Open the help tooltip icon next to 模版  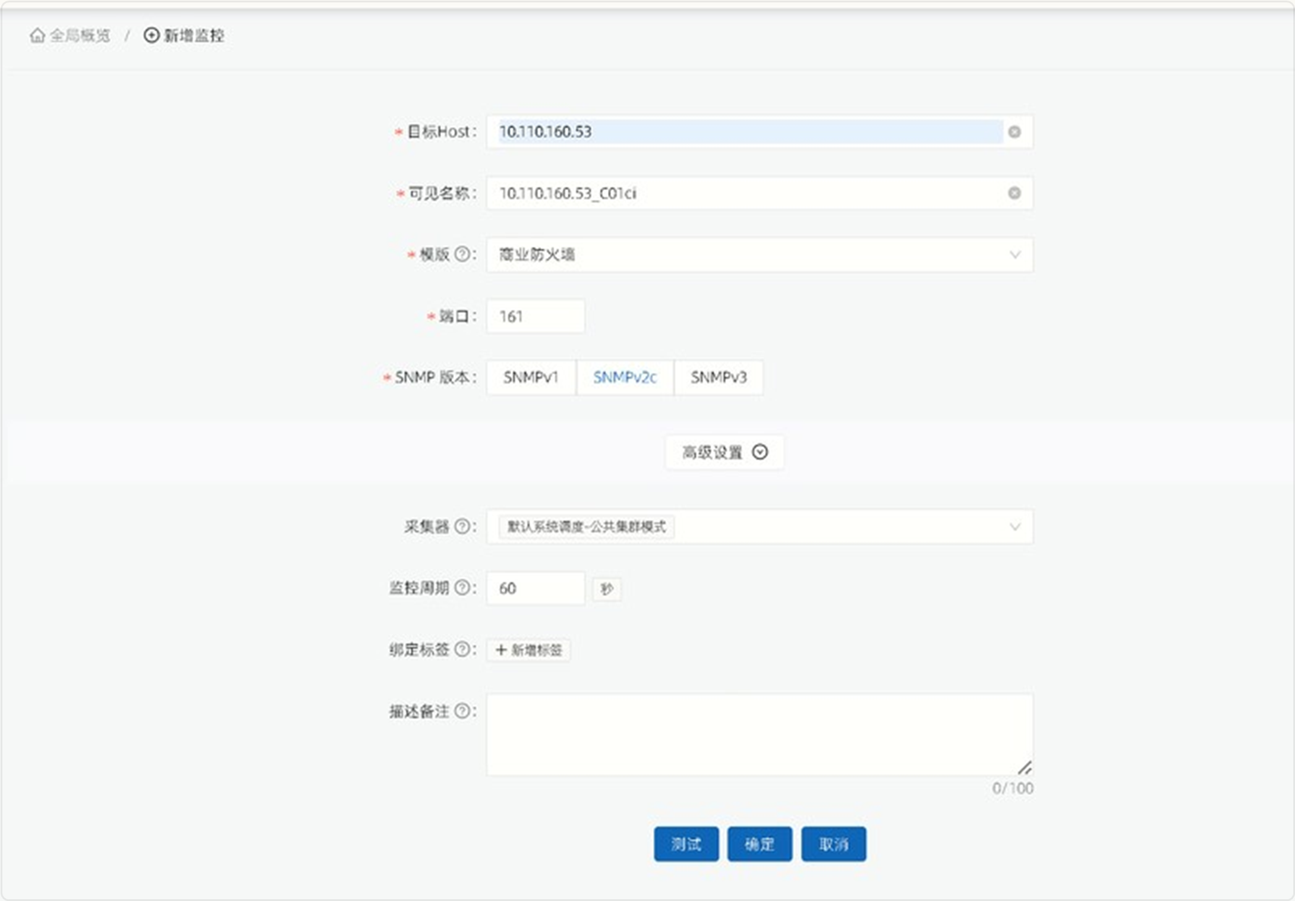point(462,254)
